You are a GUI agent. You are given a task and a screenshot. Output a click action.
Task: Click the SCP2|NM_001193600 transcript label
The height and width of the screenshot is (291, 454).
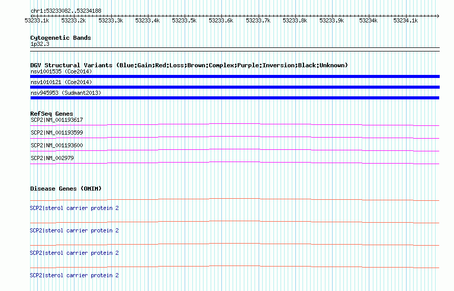tap(57, 145)
